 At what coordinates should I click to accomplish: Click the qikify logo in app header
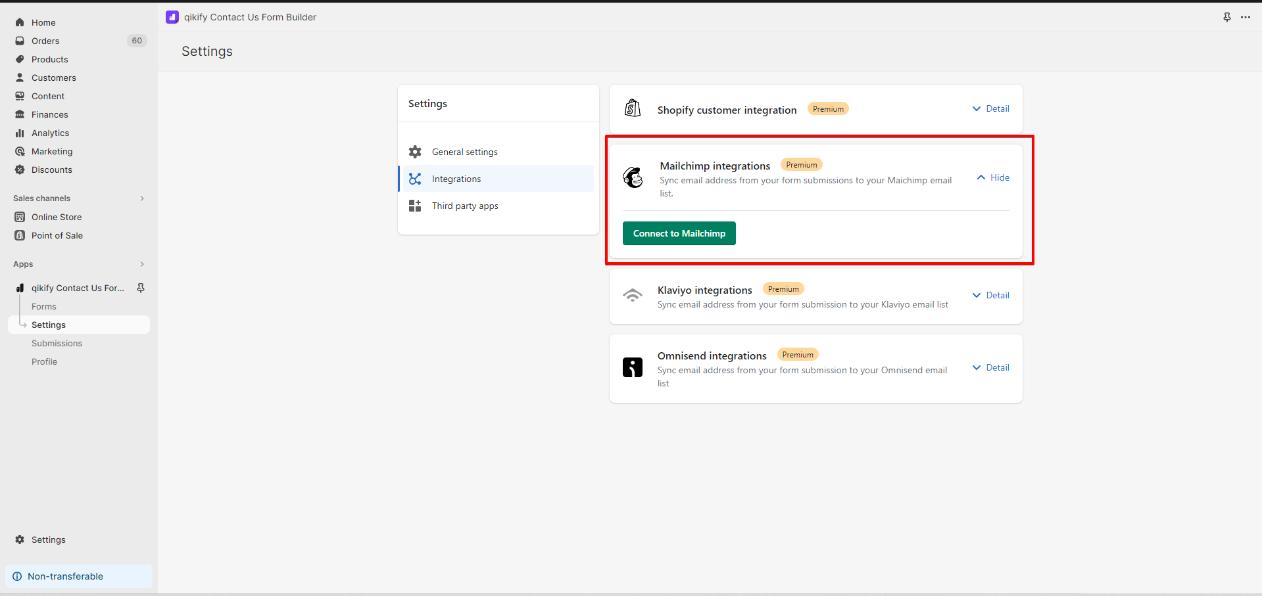tap(172, 17)
